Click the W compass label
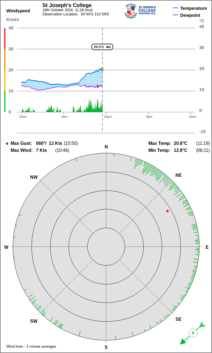 click(x=6, y=247)
